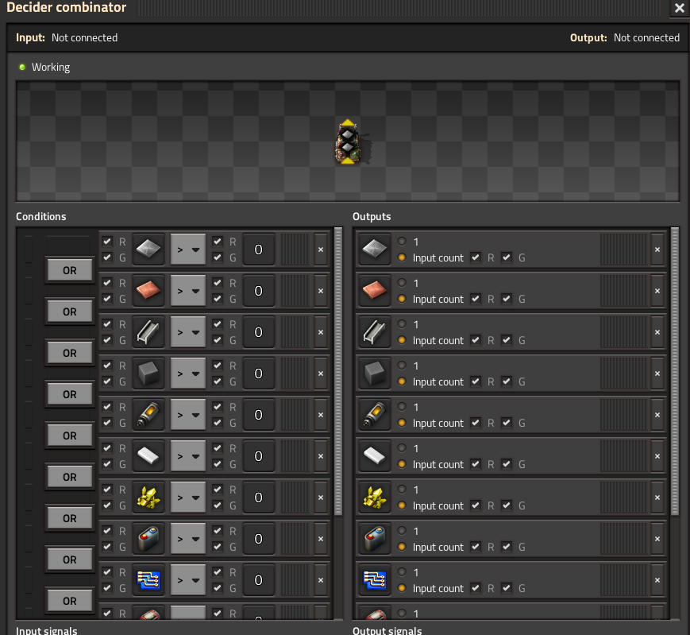Toggle right red wire checkbox on steel beam condition
This screenshot has width=690, height=635.
(218, 324)
